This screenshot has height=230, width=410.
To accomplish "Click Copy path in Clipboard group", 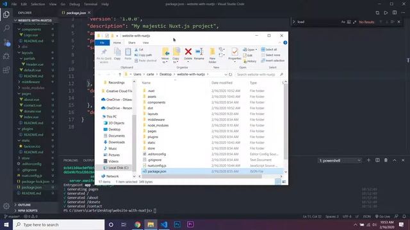I will [x=143, y=55].
